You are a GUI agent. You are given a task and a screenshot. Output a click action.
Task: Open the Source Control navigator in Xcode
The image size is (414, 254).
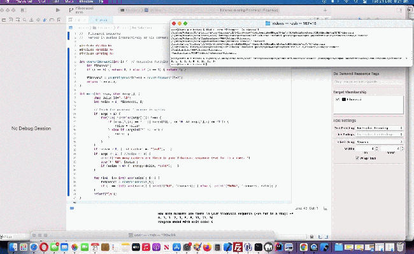pyautogui.click(x=11, y=20)
